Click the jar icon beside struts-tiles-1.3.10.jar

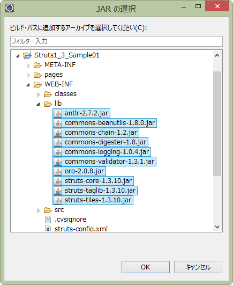point(58,200)
